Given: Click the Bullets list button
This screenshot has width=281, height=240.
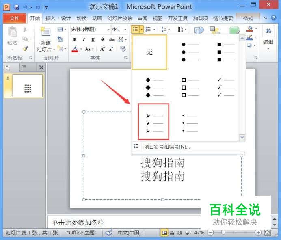Looking at the screenshot, I should pos(136,29).
